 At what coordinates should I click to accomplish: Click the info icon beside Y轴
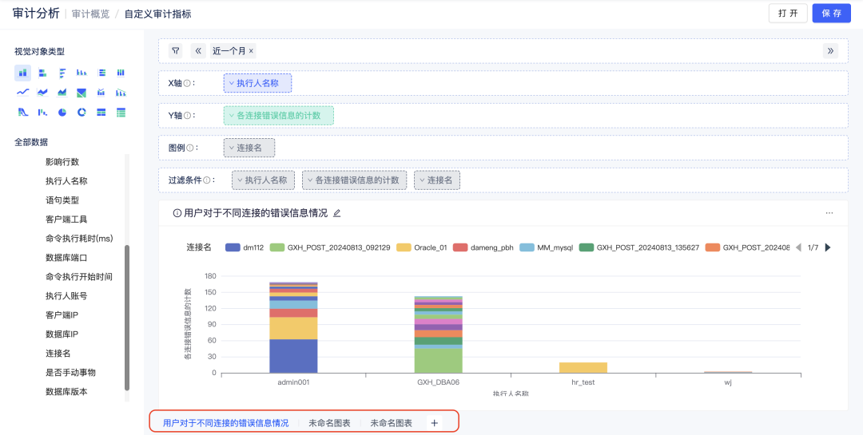tap(187, 116)
